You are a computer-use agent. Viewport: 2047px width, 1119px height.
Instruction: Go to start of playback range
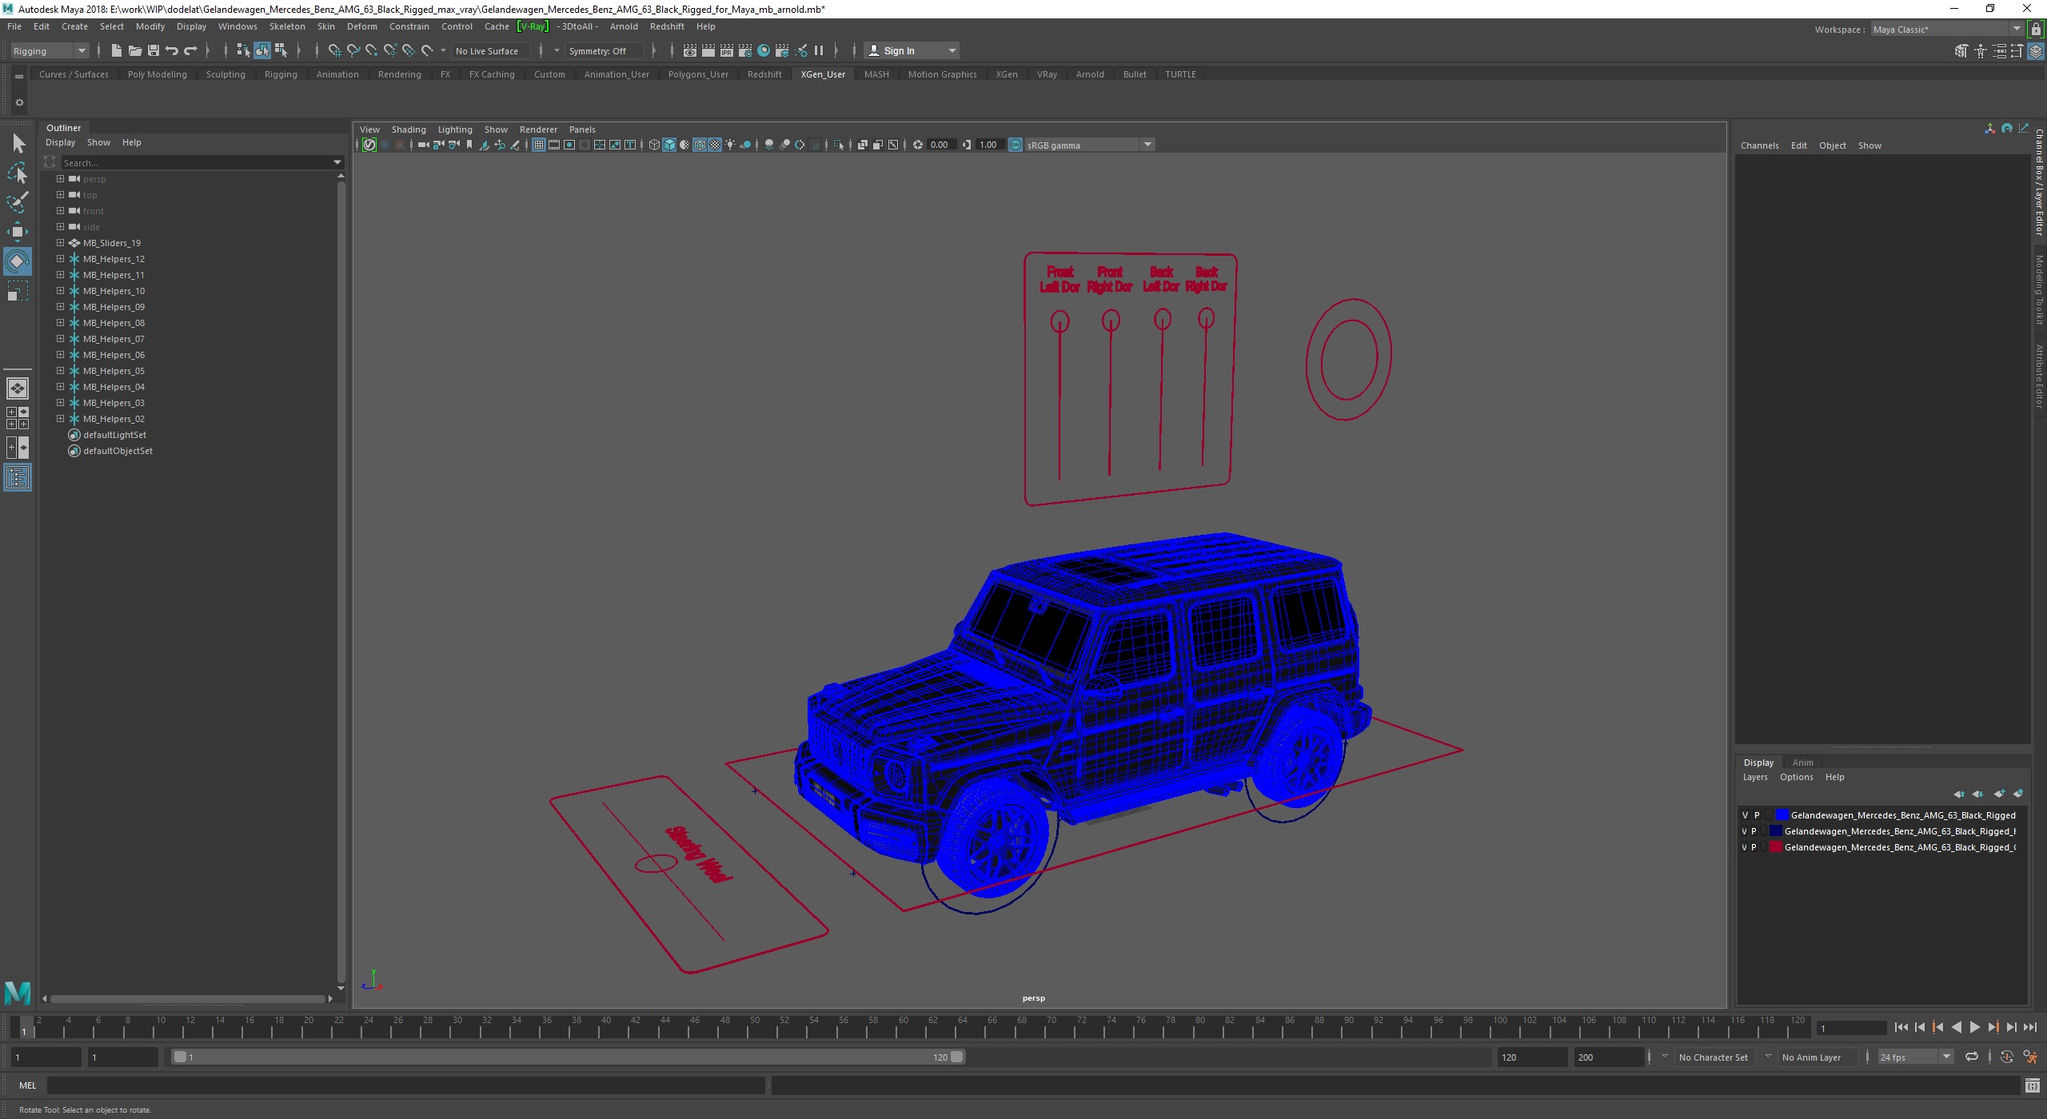click(1901, 1028)
